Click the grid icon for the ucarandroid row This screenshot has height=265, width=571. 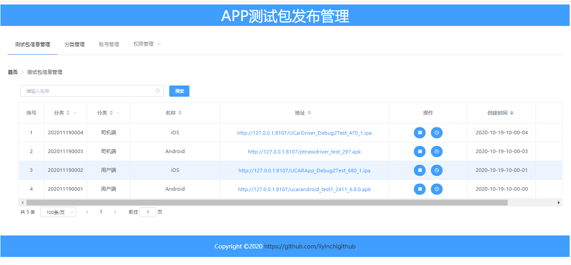(420, 189)
